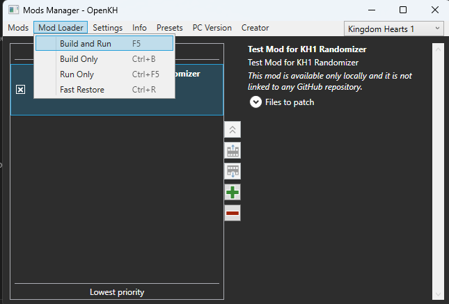Open the Creator menu
449x304 pixels.
(x=255, y=28)
